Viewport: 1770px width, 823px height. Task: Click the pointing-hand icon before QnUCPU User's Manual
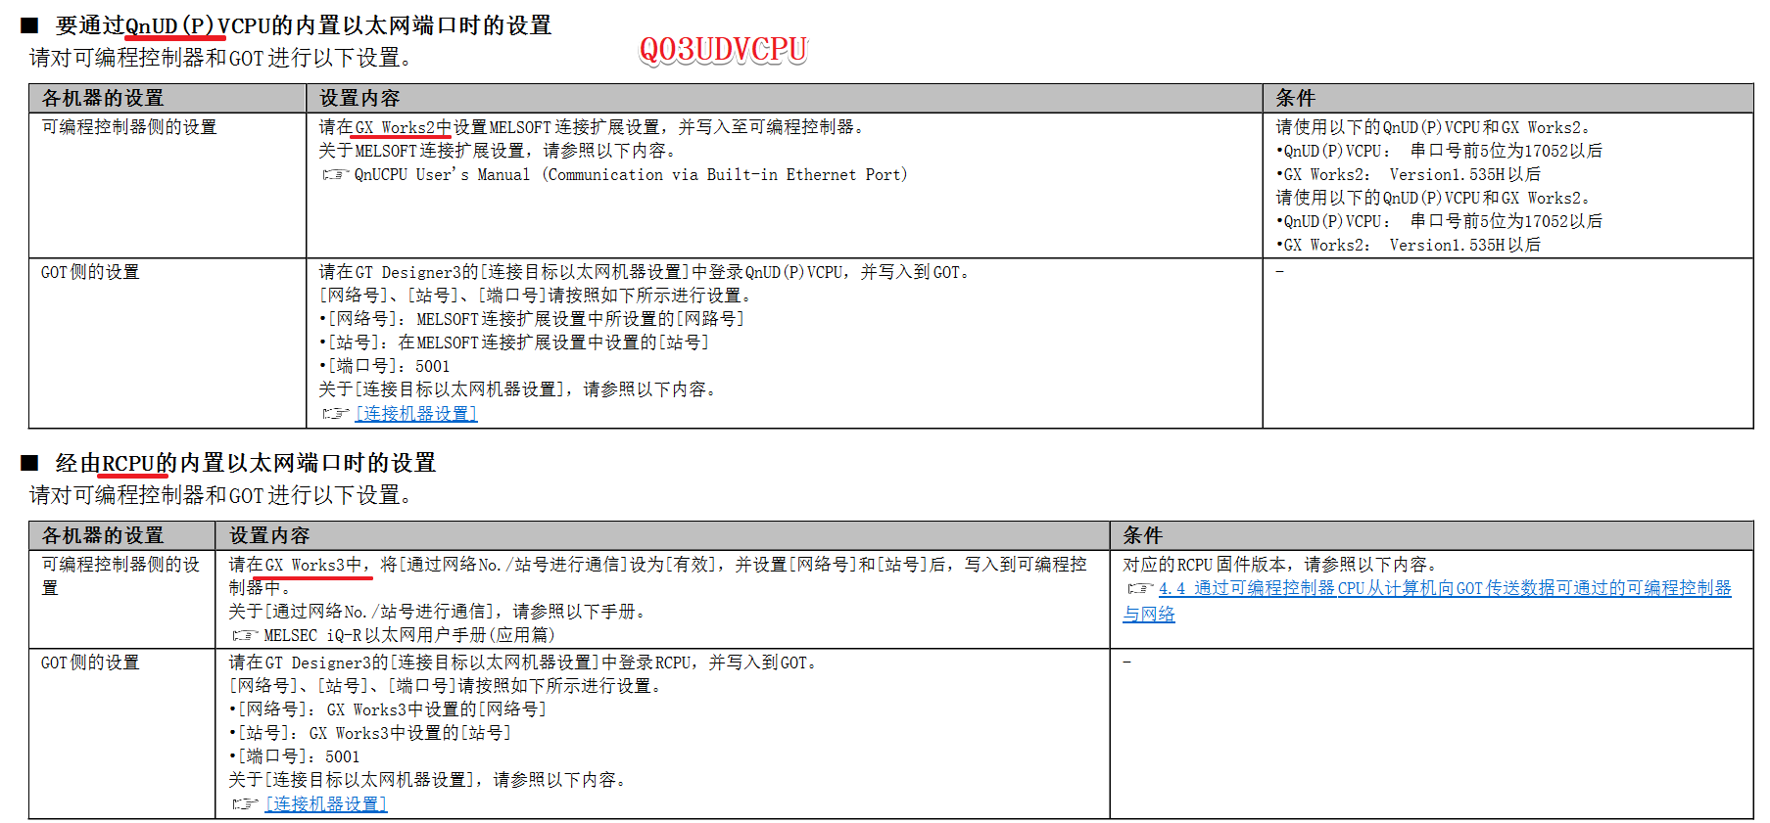click(x=335, y=175)
